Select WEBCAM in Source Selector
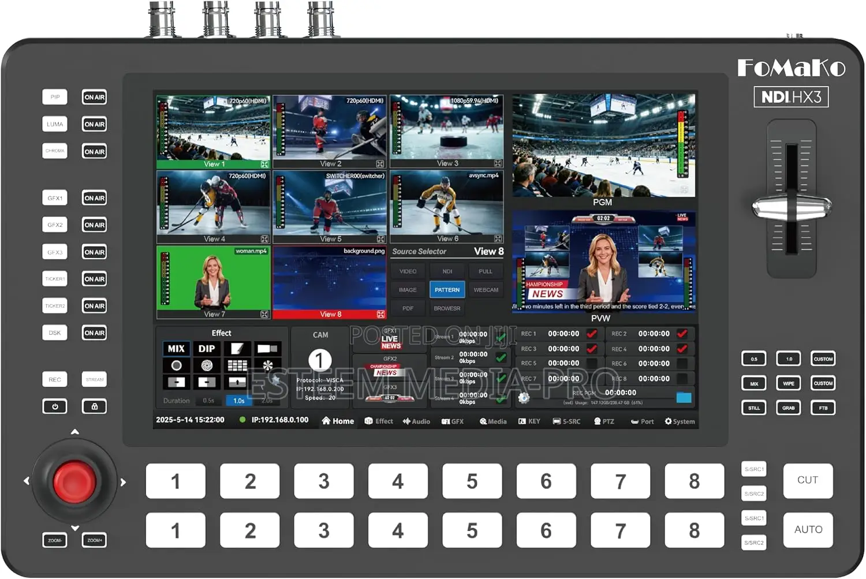Viewport: 866px width, 579px height. [x=486, y=290]
